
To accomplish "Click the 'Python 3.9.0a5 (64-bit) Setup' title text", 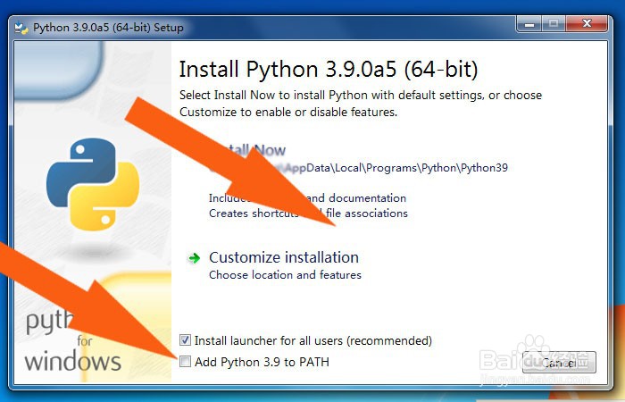I will coord(108,28).
